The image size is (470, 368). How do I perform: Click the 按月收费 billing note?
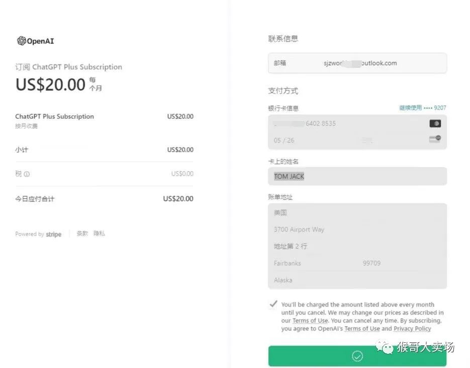tap(26, 126)
